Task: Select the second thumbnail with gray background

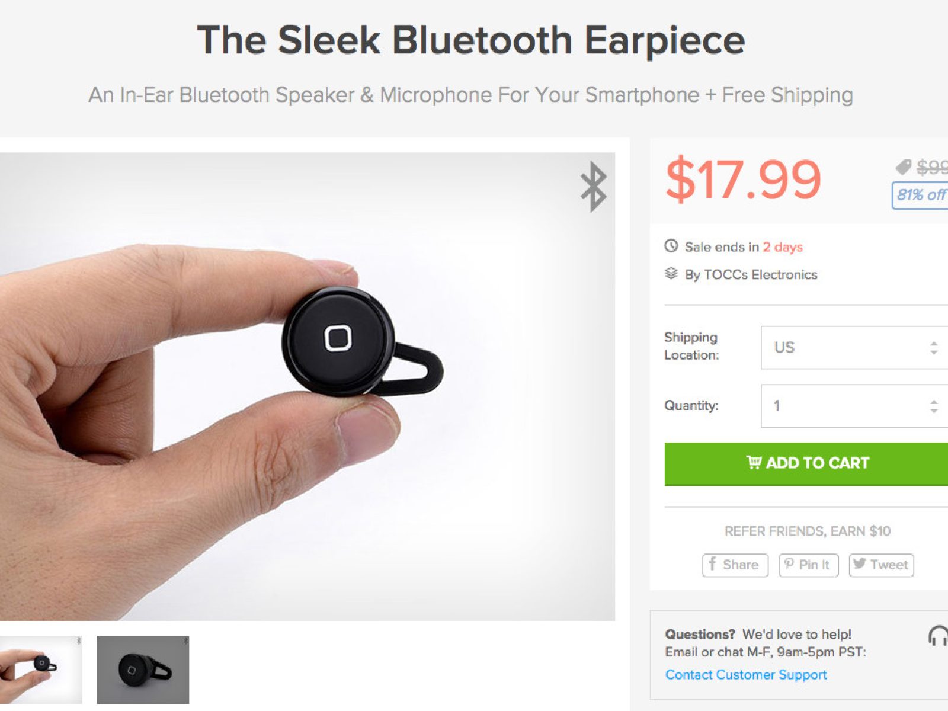Action: [143, 670]
